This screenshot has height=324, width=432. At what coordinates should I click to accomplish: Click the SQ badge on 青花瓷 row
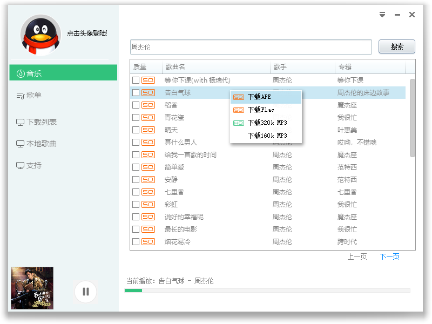(148, 117)
